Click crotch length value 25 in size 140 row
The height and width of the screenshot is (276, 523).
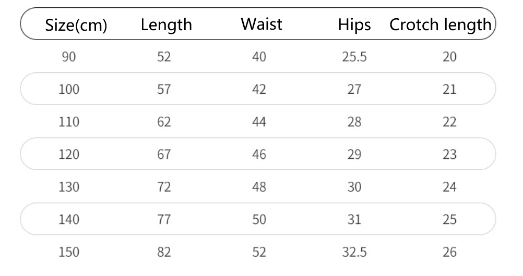(449, 220)
